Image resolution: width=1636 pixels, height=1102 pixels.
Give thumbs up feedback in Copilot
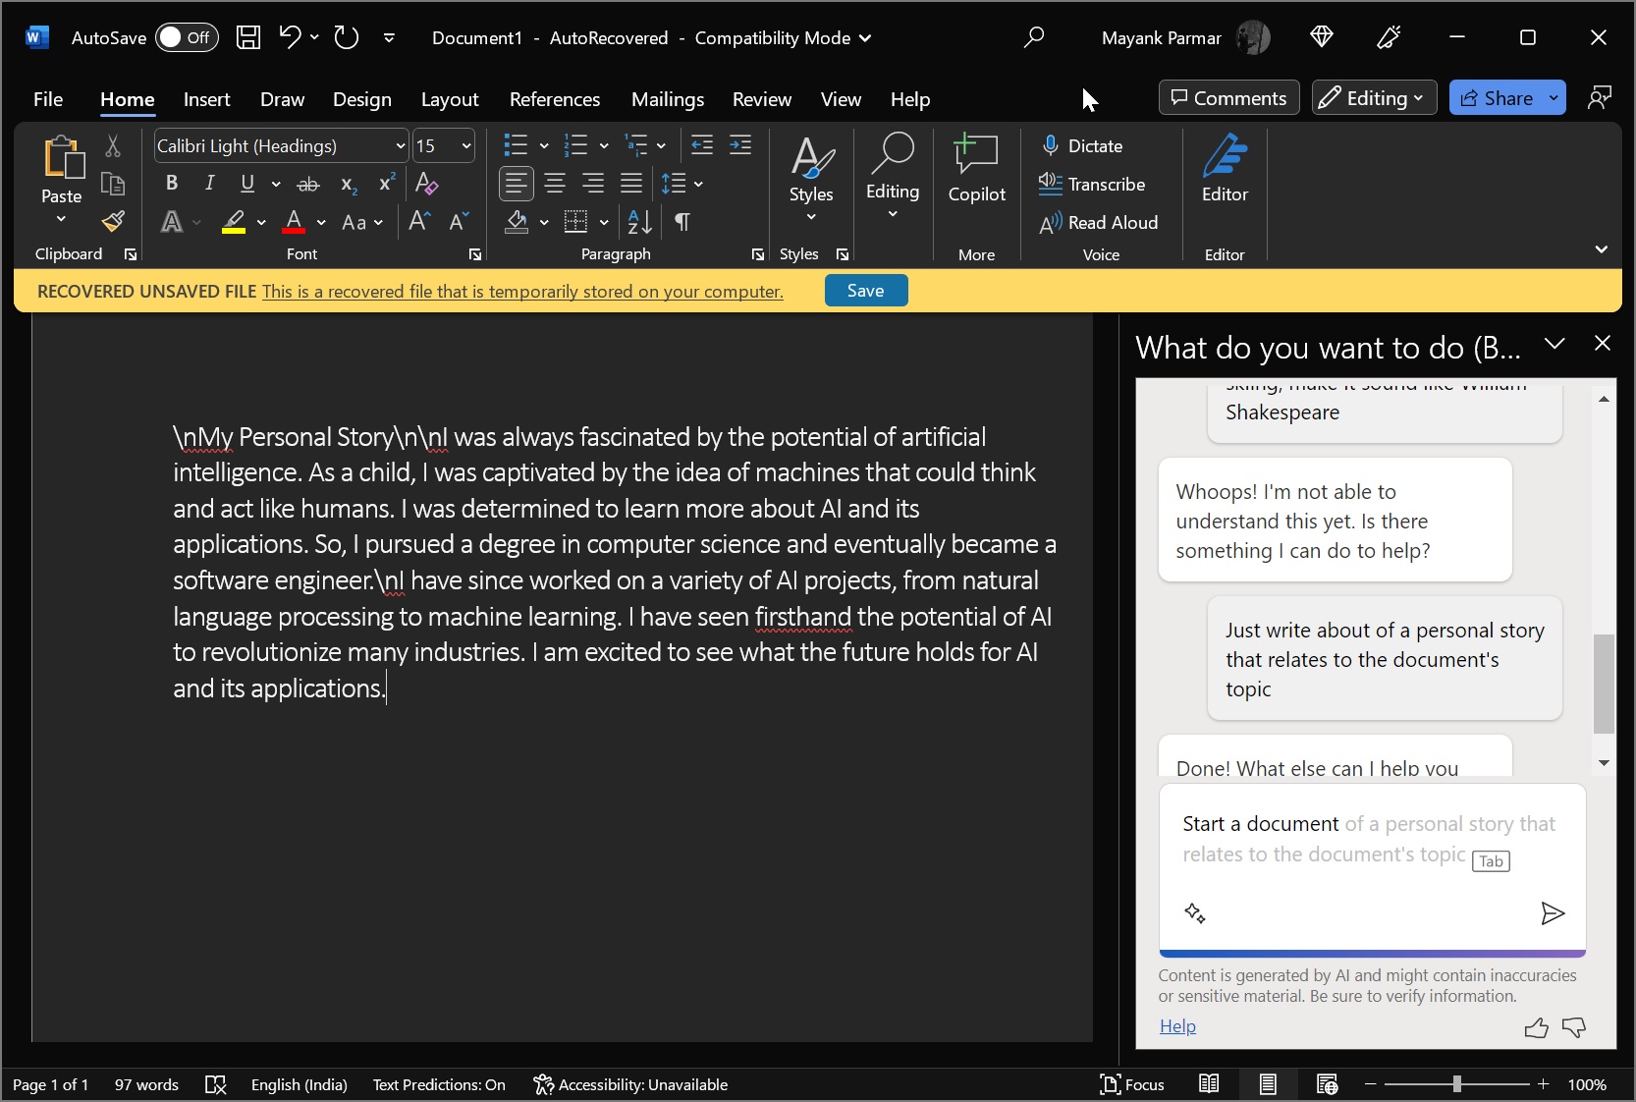tap(1537, 1027)
